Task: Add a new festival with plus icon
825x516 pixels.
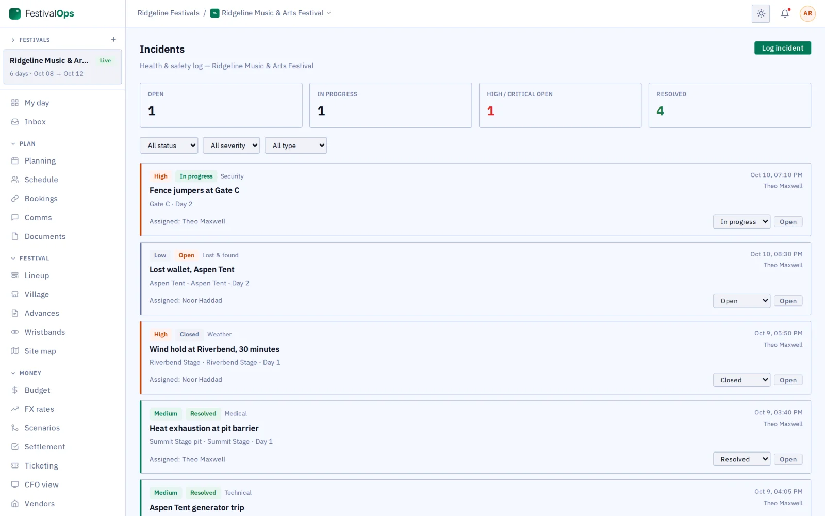Action: tap(113, 40)
